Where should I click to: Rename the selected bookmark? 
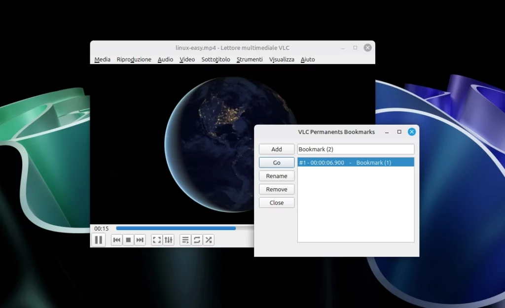(276, 176)
